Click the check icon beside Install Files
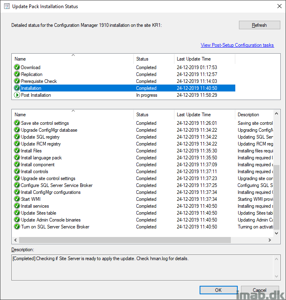This screenshot has width=286, height=300. pos(17,150)
